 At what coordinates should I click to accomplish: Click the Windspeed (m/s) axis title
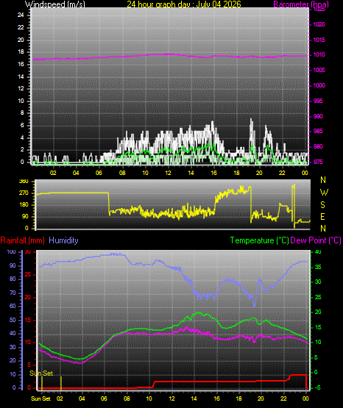(55, 4)
